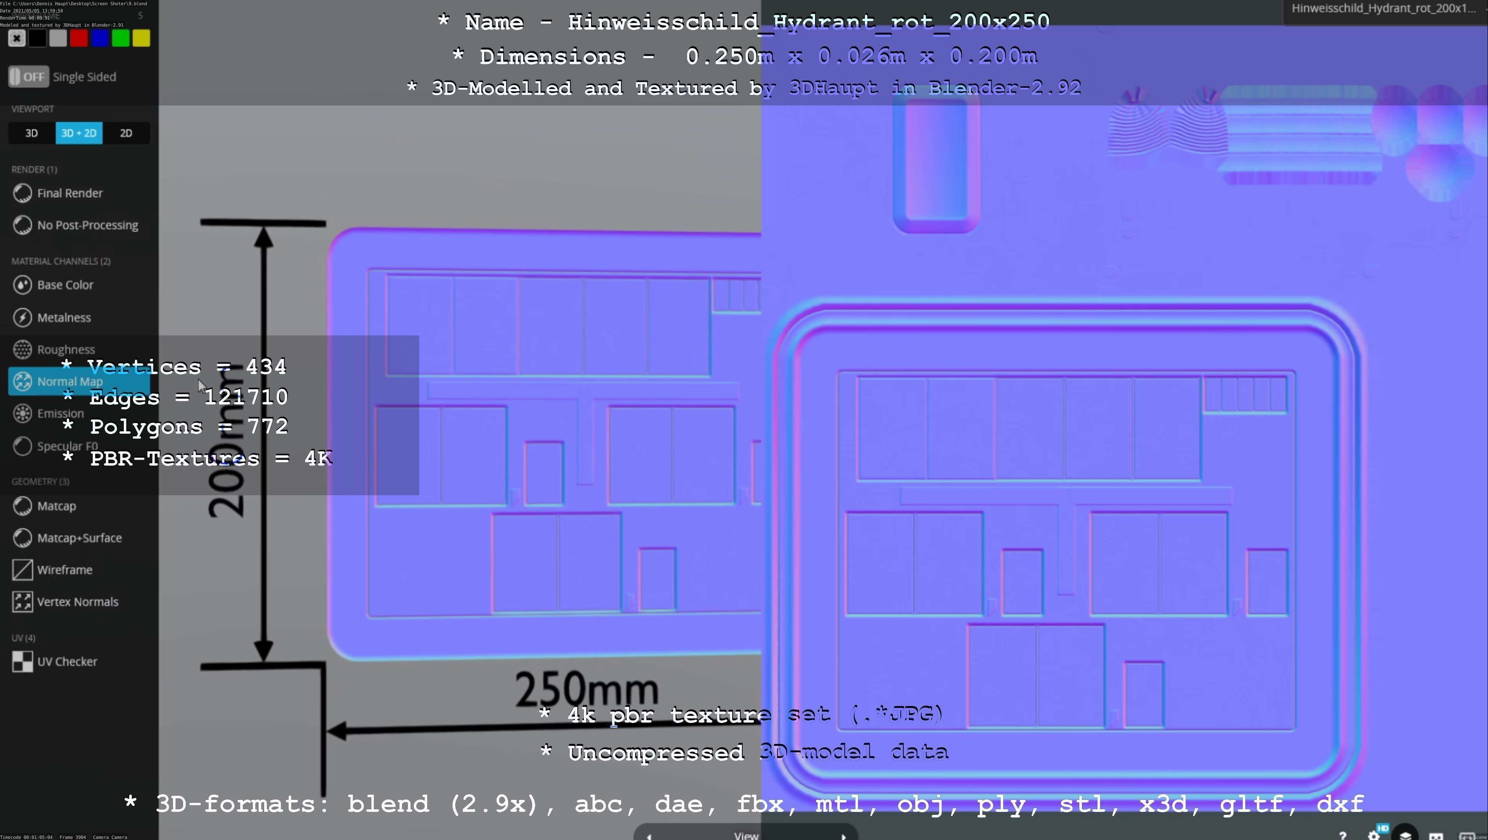Select the no-background X swatch

pos(17,38)
